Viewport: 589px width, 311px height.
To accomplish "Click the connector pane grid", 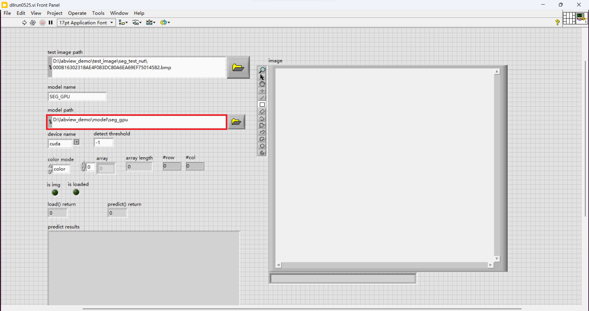I will coord(569,18).
